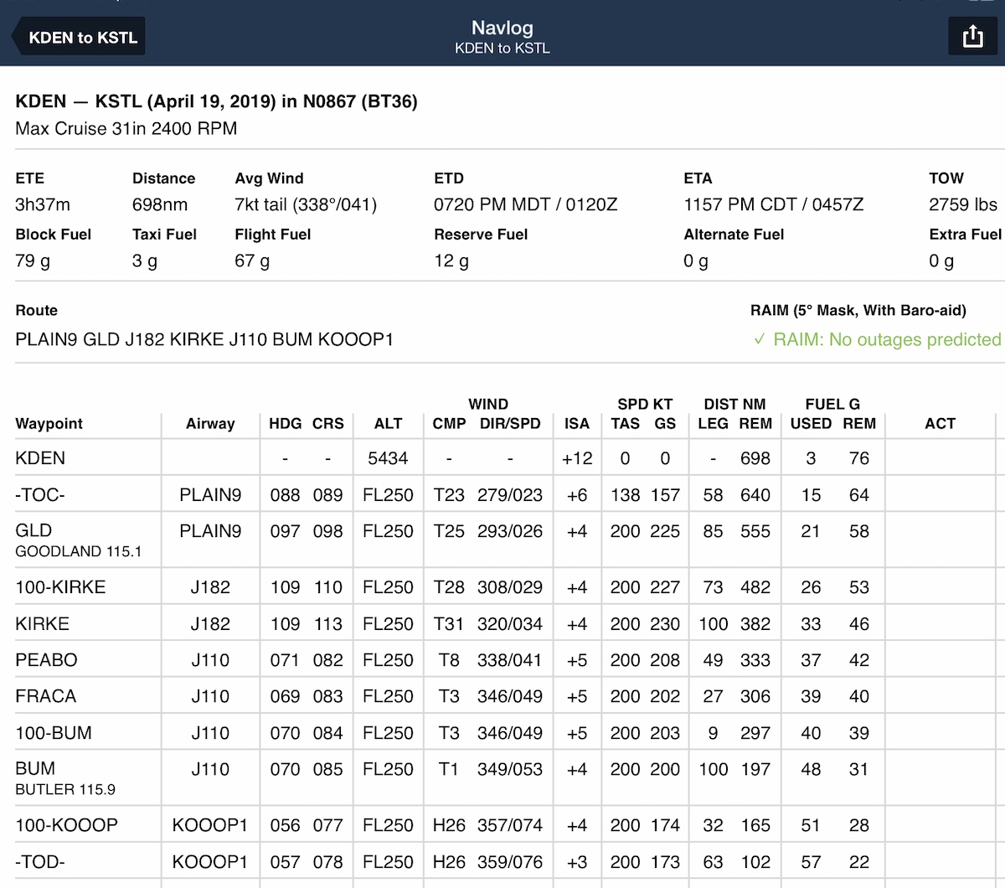Viewport: 1005px width, 888px height.
Task: Click the RAIM no outages predicted text
Action: click(x=886, y=339)
